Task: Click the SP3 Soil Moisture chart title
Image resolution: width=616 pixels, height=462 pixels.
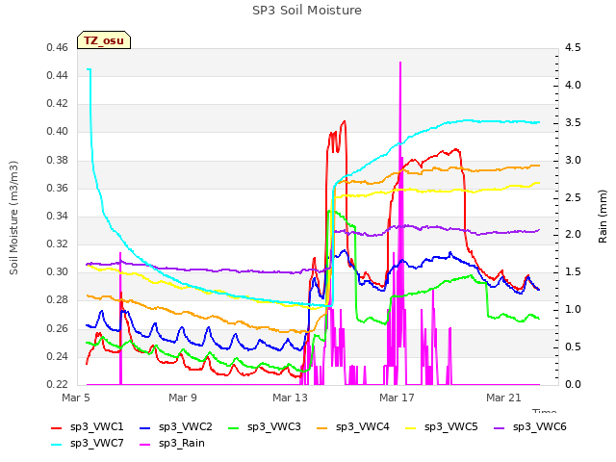Action: 307,11
